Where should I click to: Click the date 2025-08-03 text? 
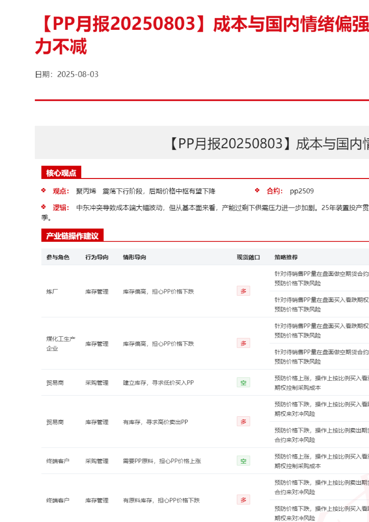click(x=78, y=75)
